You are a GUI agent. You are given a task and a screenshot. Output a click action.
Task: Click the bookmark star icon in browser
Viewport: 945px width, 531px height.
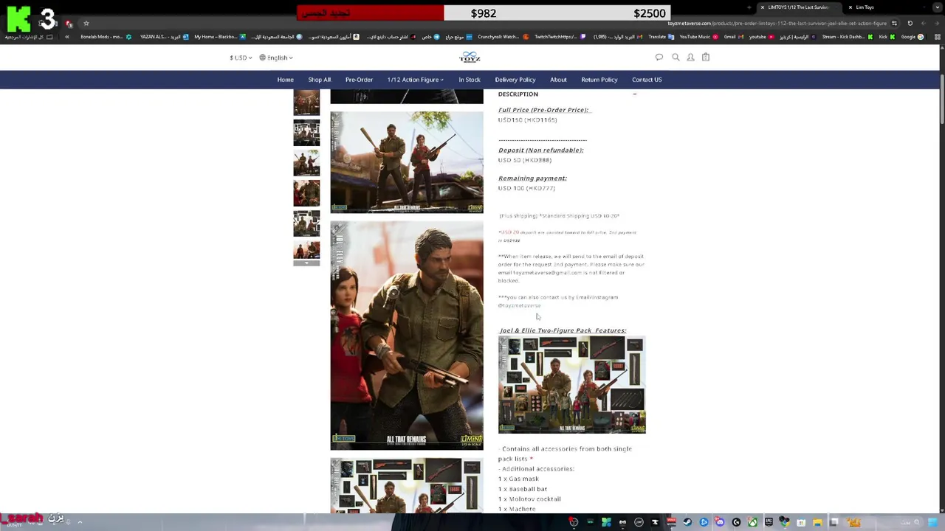pos(86,24)
